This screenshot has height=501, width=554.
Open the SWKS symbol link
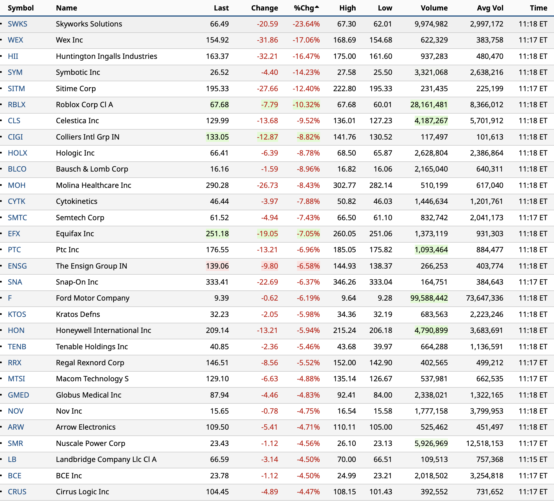[x=17, y=24]
